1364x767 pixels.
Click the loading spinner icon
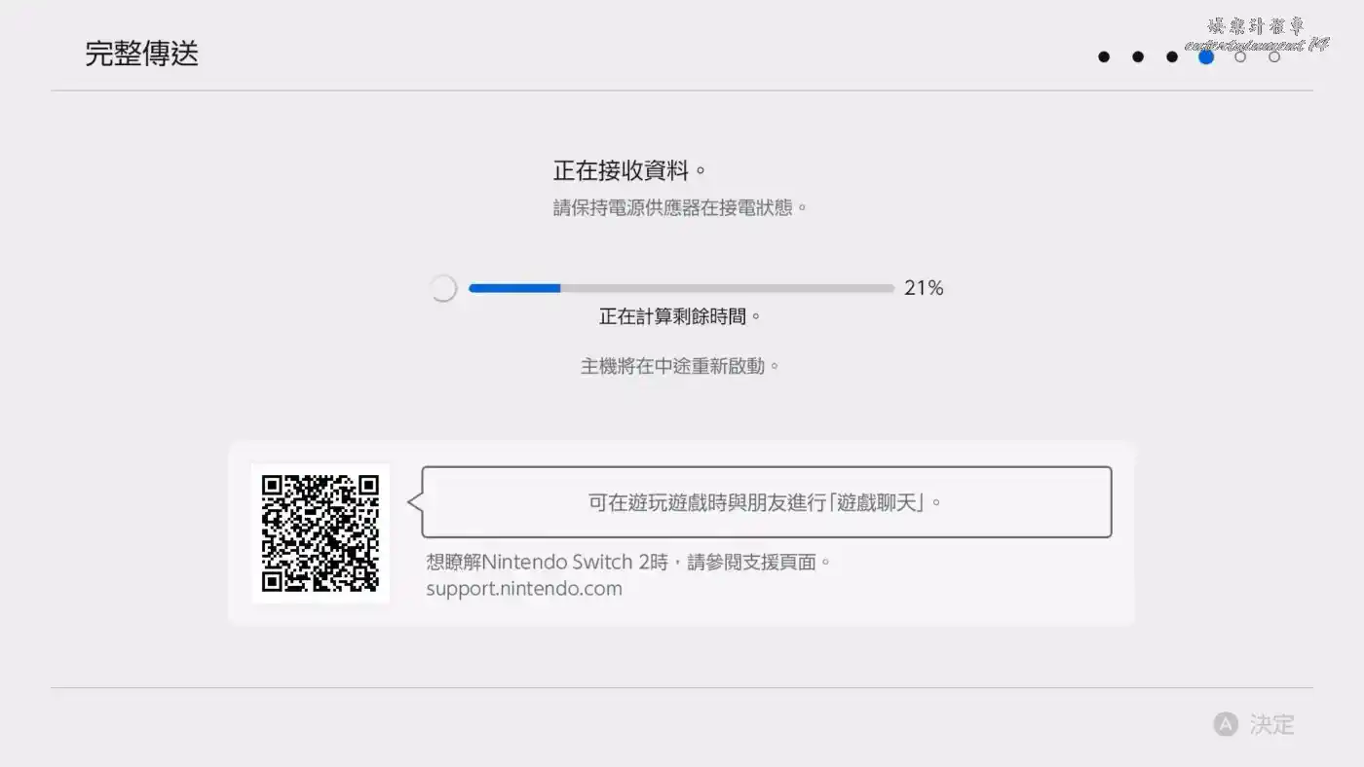tap(443, 288)
